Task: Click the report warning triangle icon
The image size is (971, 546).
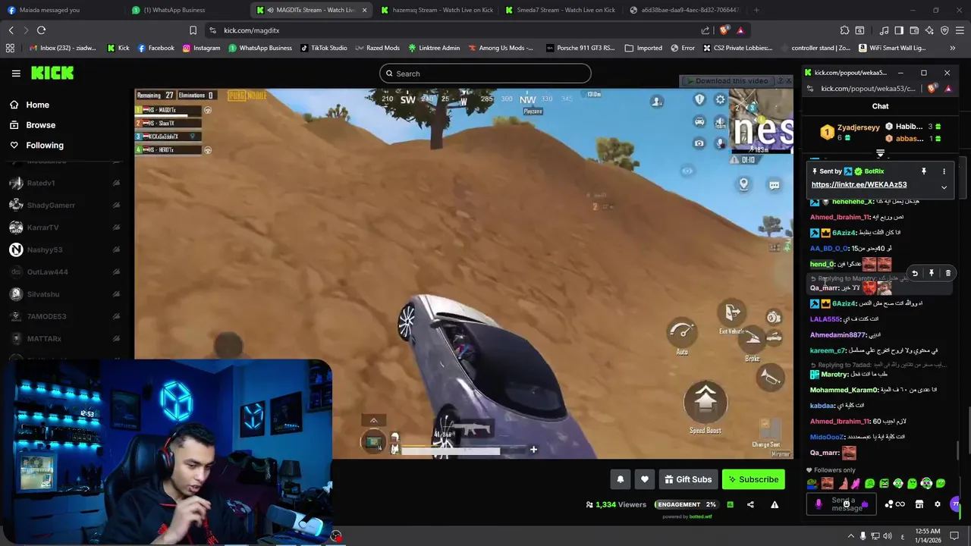Action: point(775,504)
